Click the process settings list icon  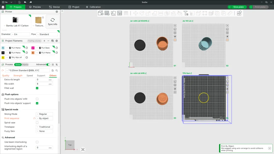click(x=53, y=64)
